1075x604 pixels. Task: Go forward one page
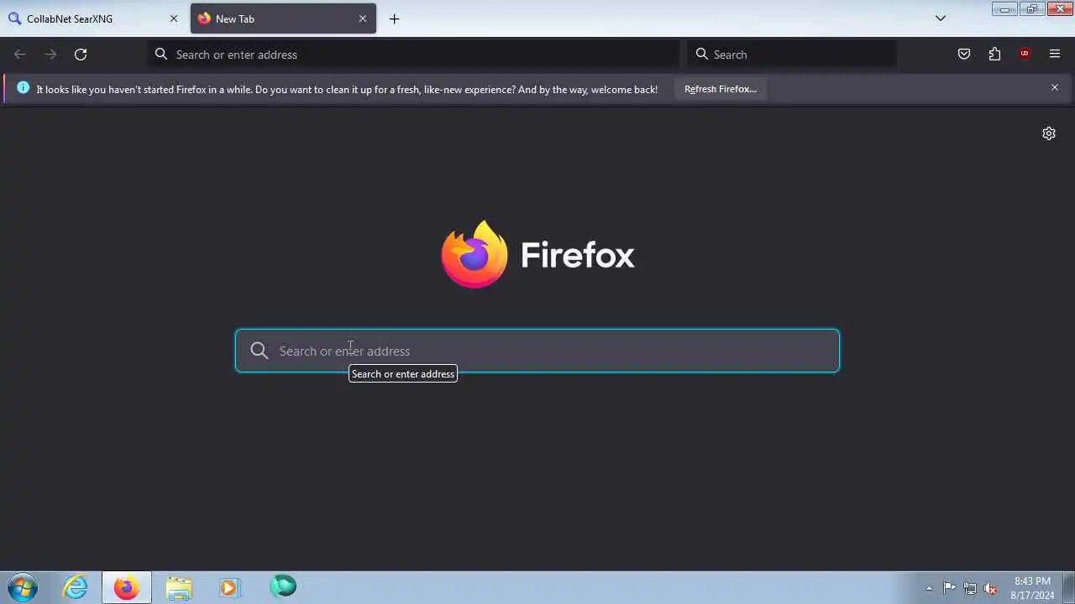coord(50,55)
